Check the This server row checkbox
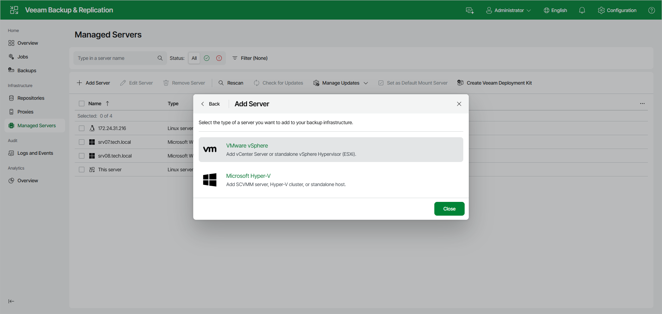 click(x=82, y=170)
